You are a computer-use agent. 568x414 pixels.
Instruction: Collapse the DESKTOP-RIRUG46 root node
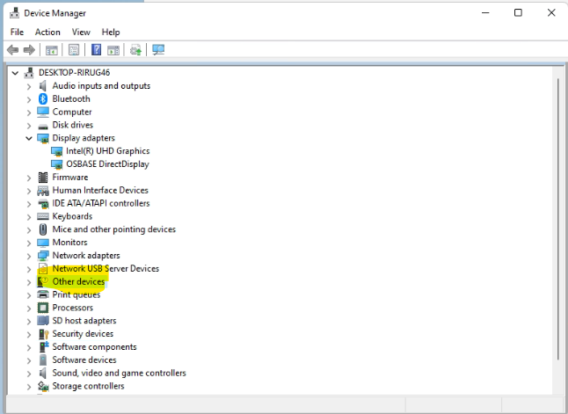tap(15, 73)
